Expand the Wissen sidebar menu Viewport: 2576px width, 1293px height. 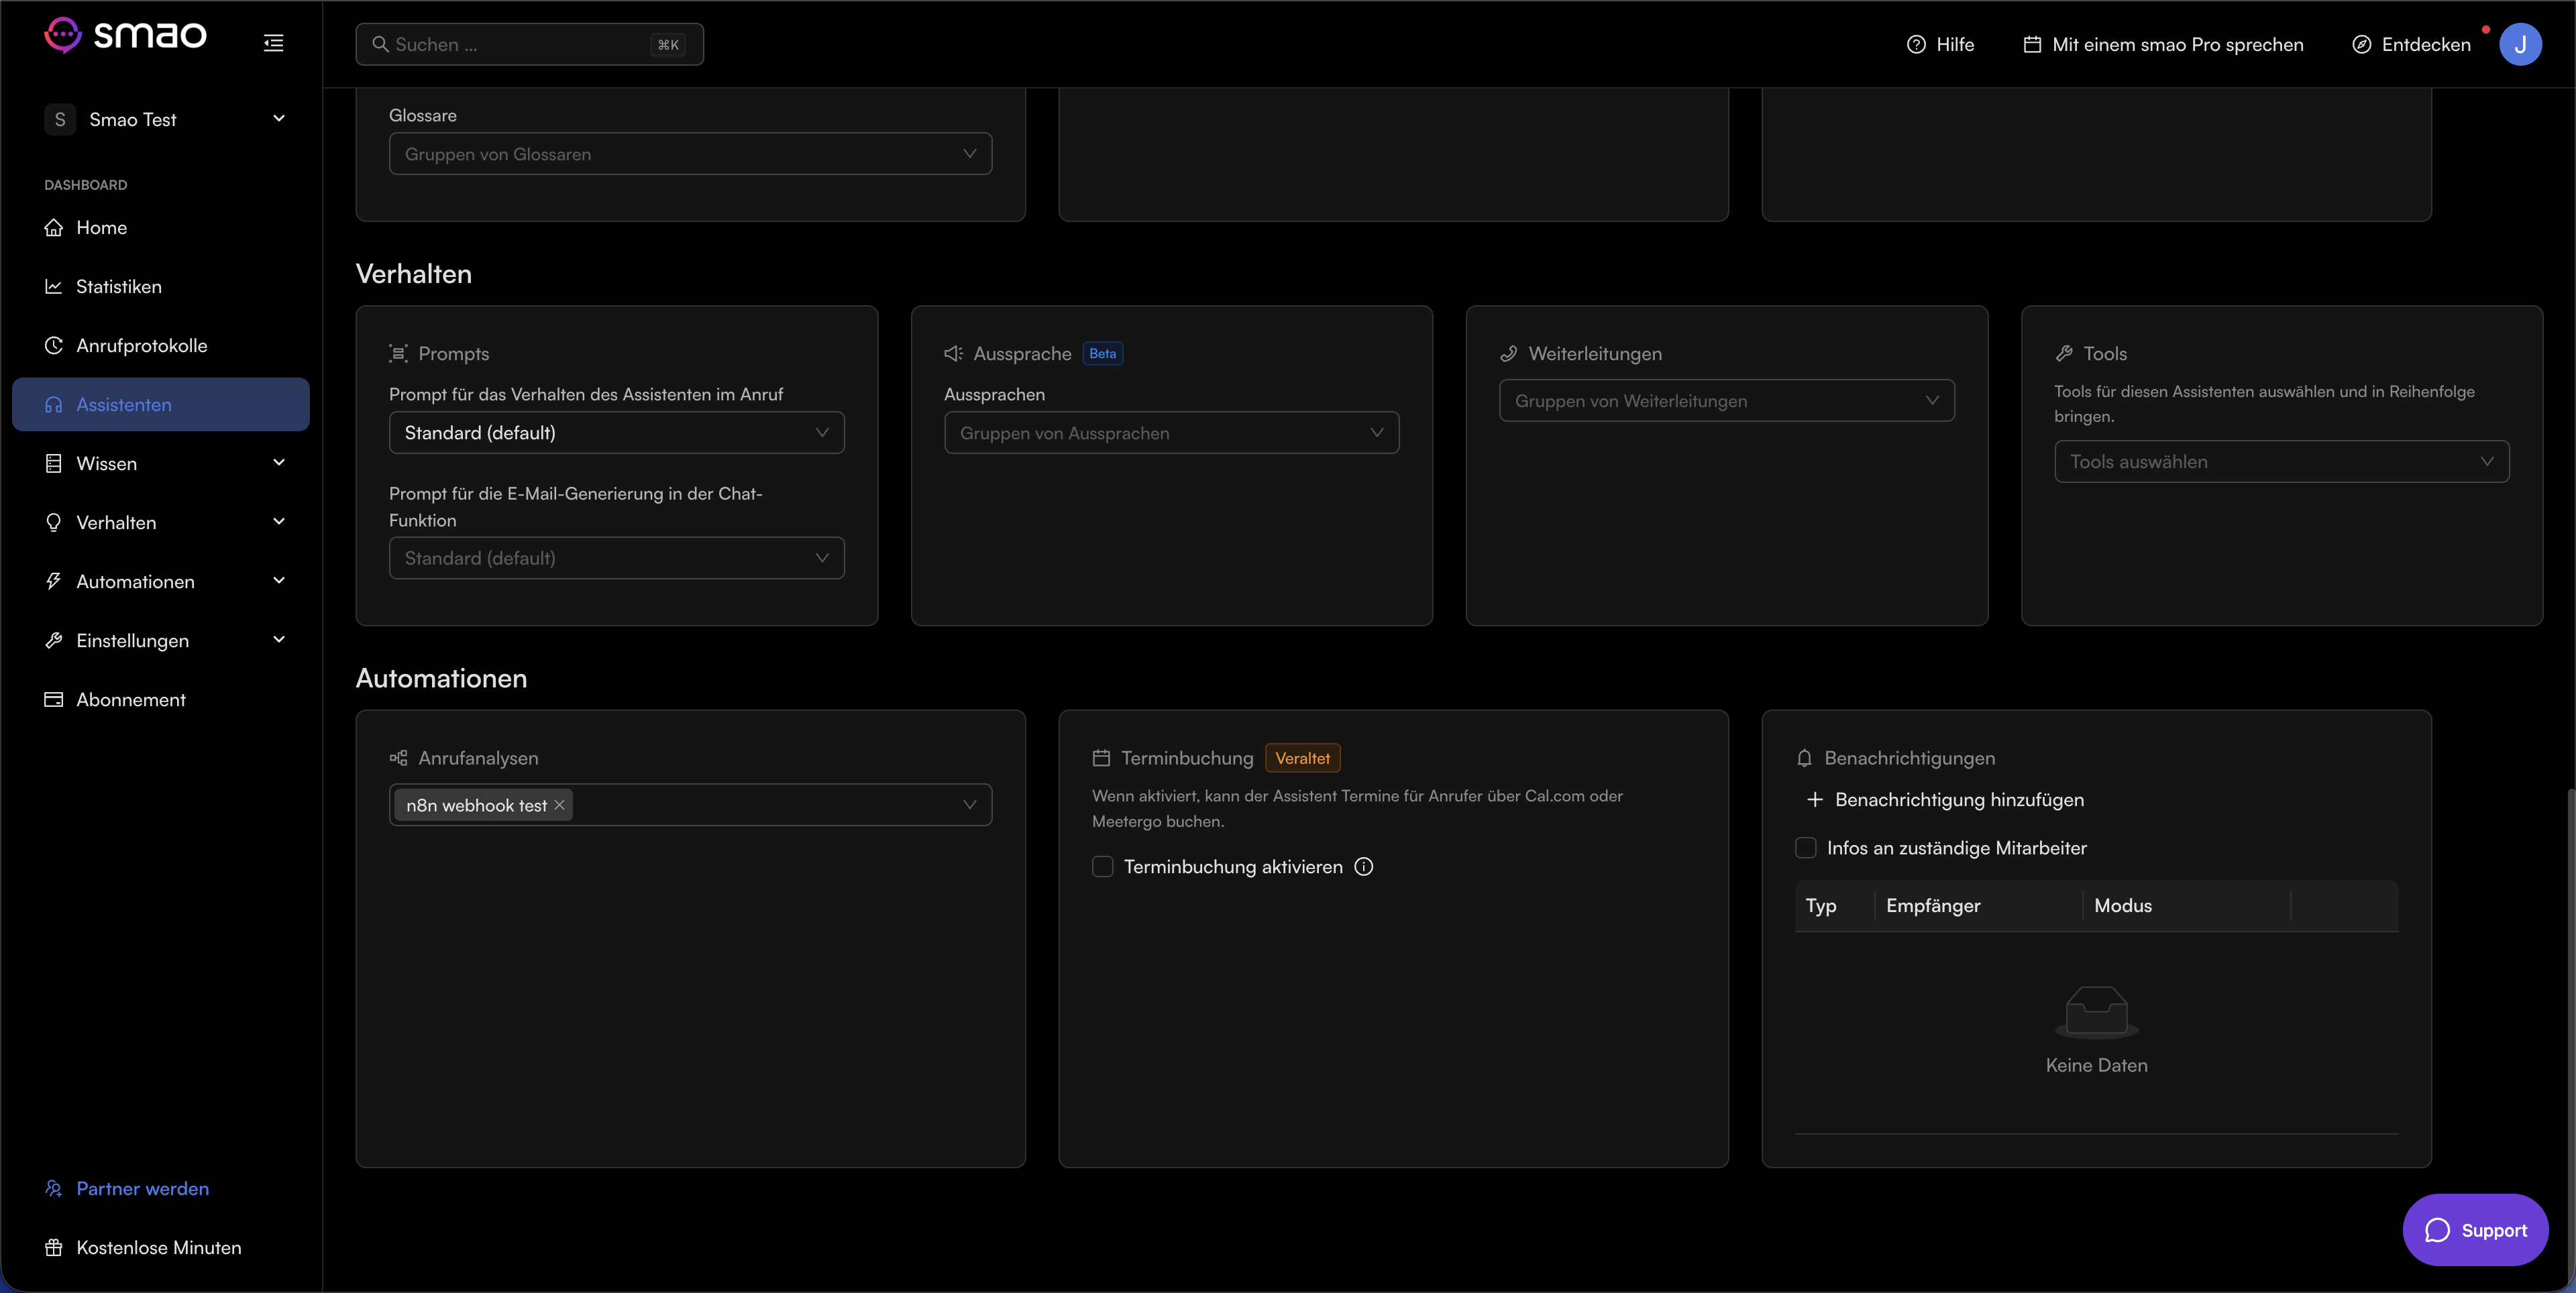(161, 463)
